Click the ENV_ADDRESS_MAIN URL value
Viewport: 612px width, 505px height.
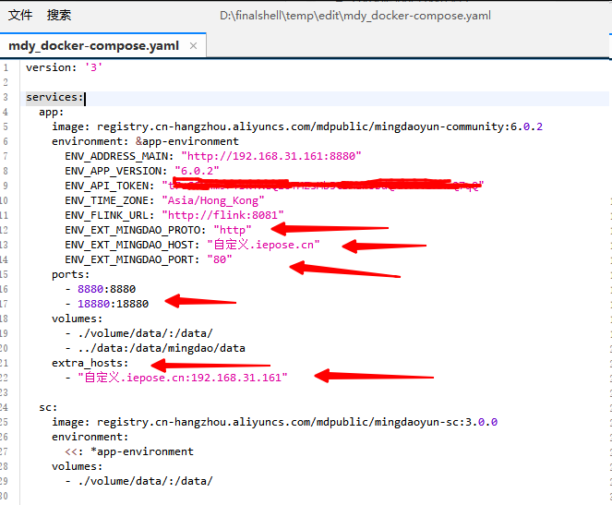point(270,156)
